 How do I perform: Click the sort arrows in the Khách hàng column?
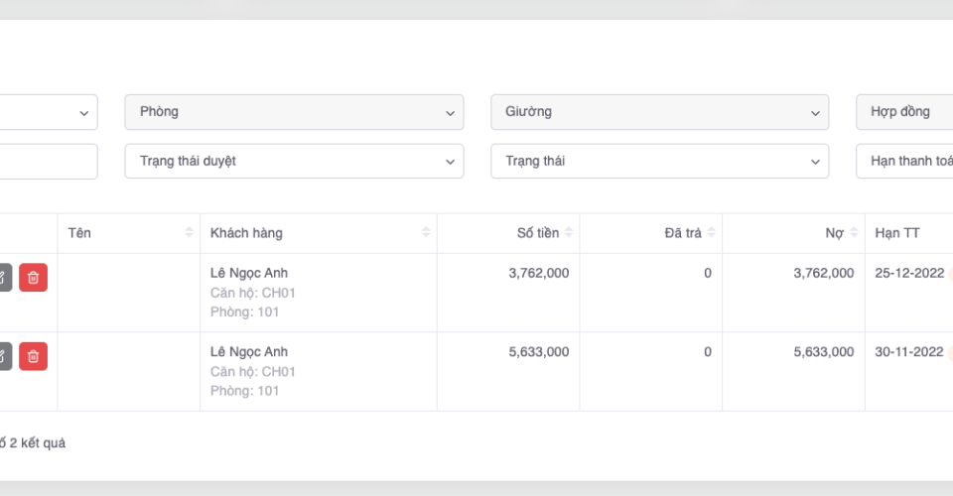[426, 233]
